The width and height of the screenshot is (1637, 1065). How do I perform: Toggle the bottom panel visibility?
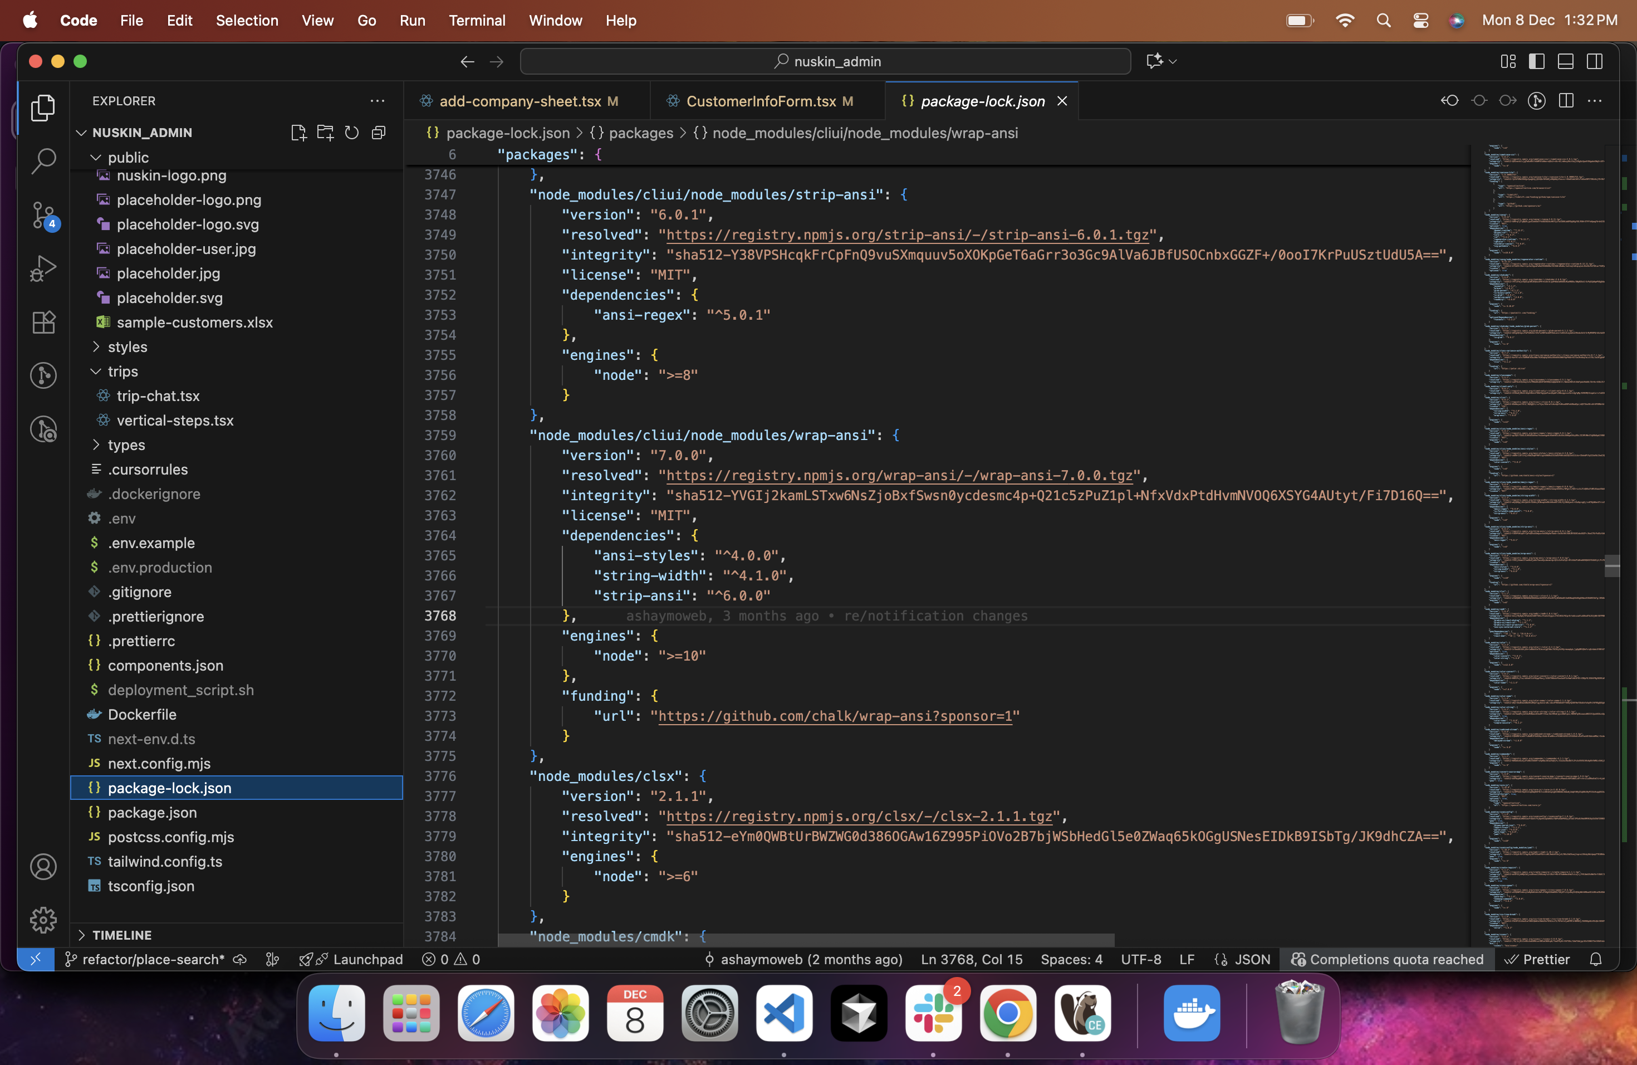coord(1566,61)
